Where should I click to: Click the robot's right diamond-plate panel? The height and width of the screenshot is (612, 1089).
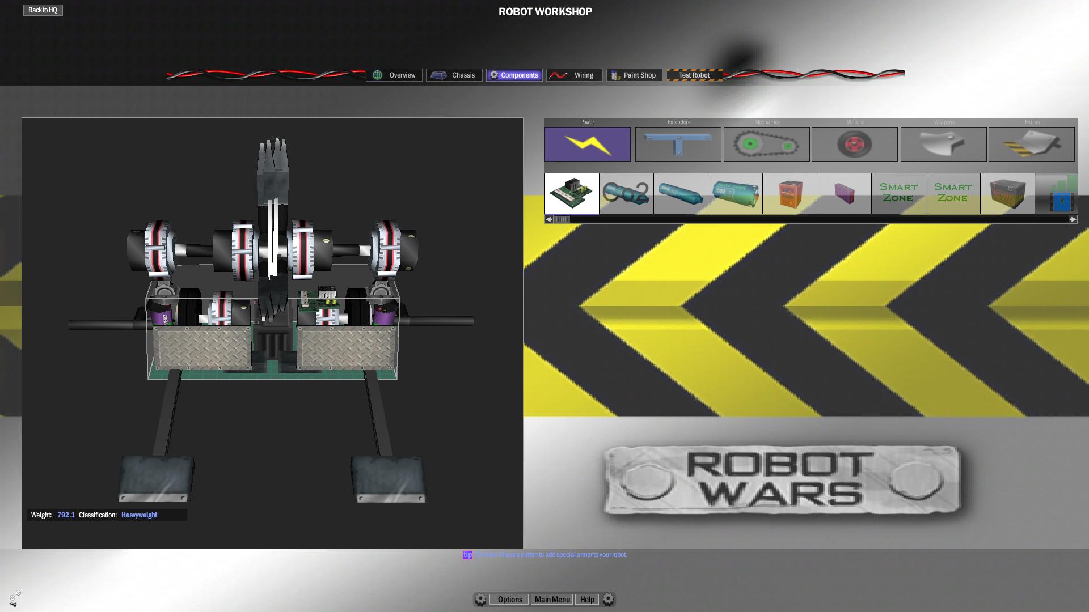click(x=346, y=348)
